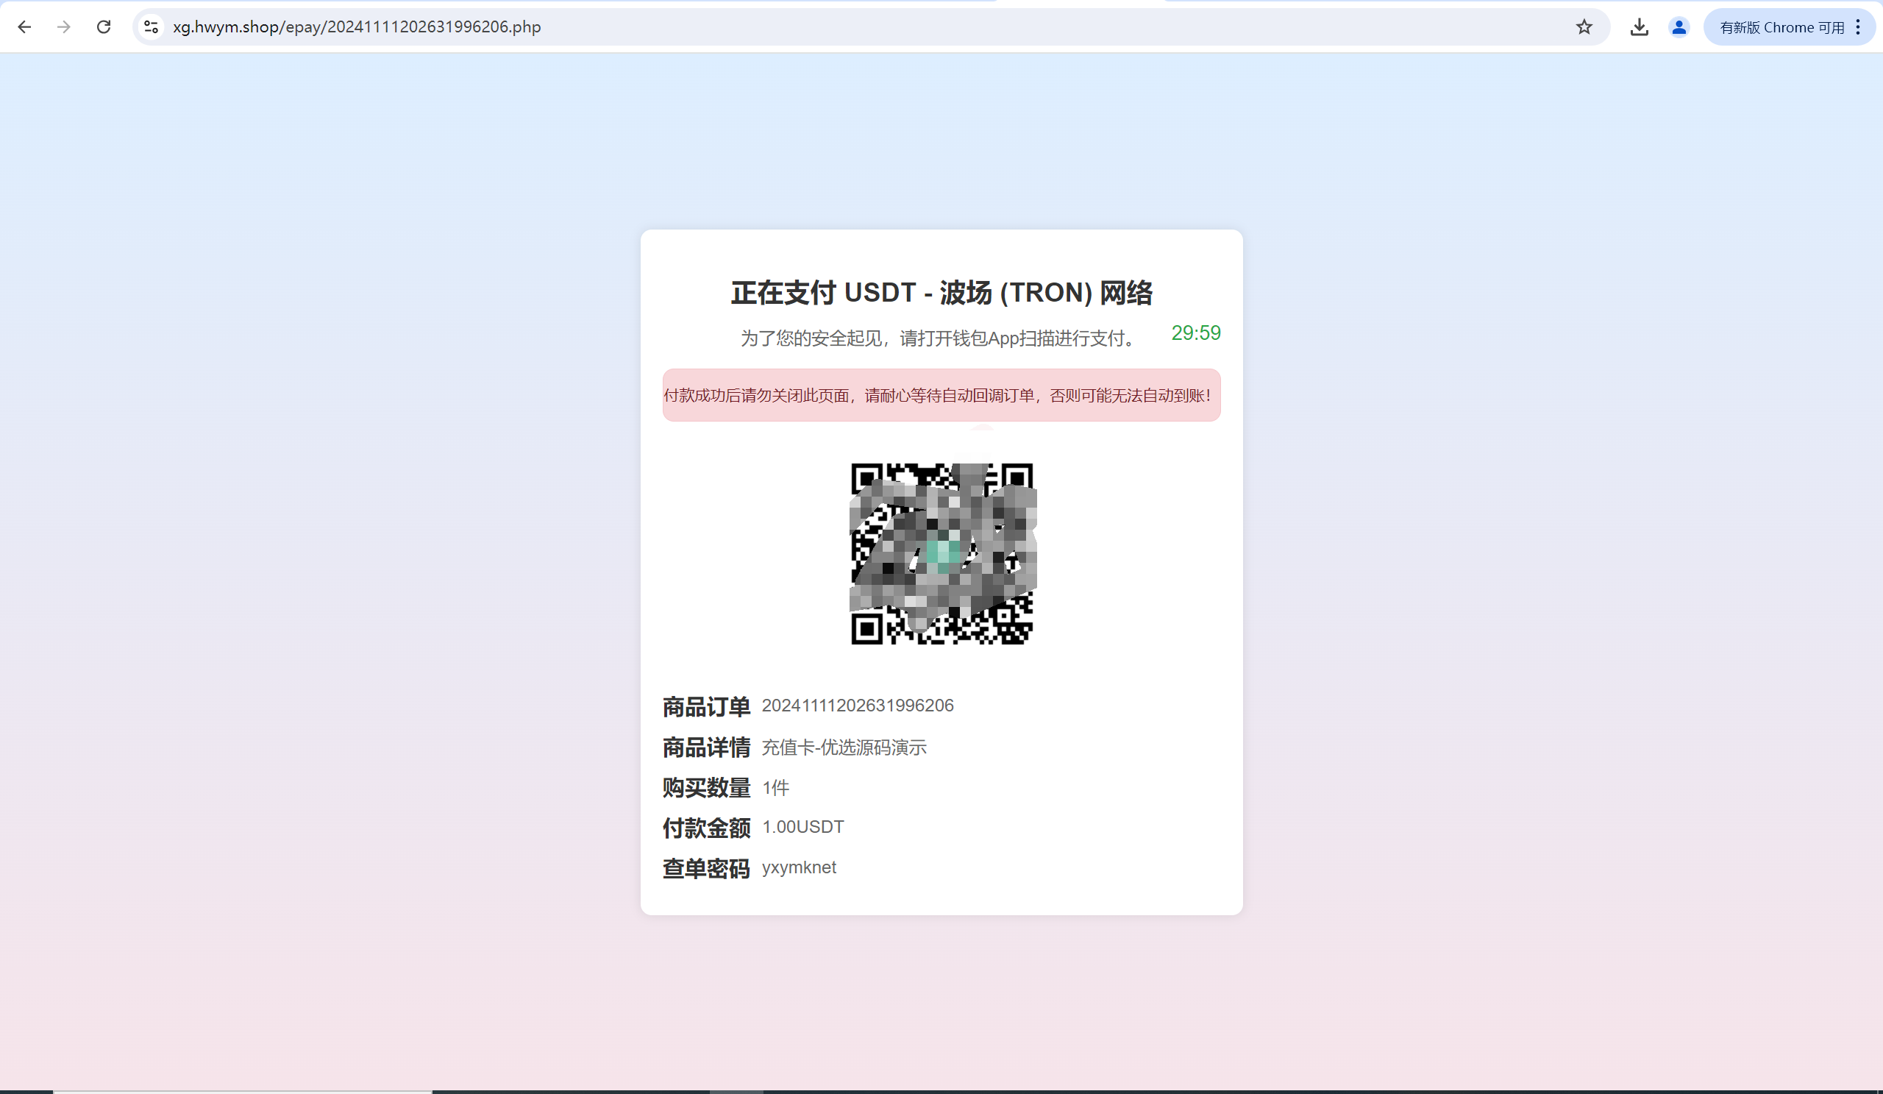Open the Chrome profile avatar
This screenshot has width=1883, height=1094.
[1679, 27]
